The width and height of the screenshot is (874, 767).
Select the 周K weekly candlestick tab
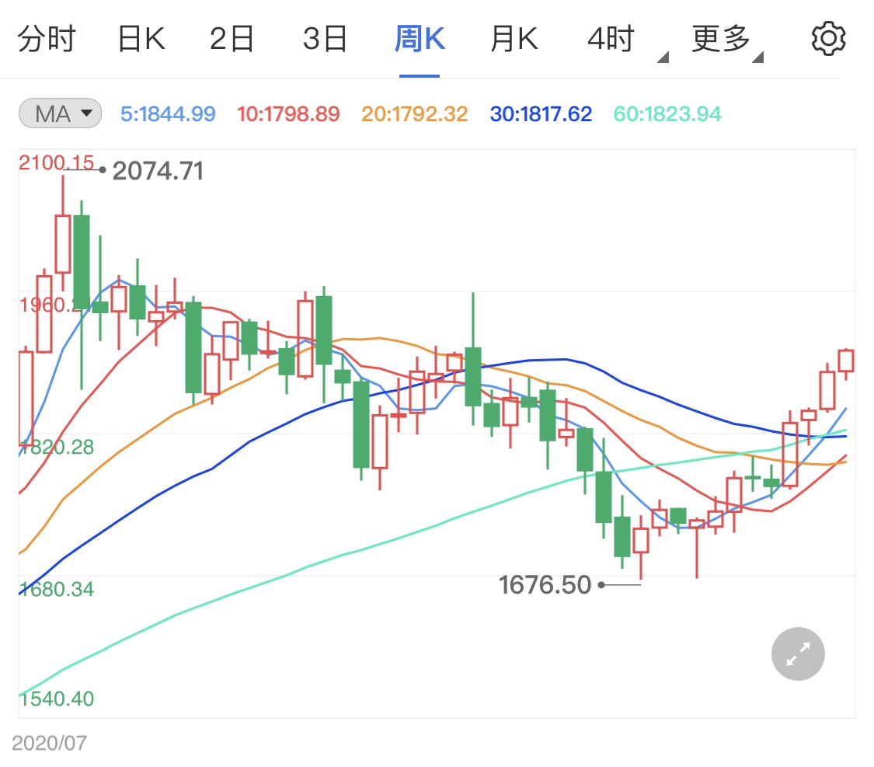tap(420, 39)
